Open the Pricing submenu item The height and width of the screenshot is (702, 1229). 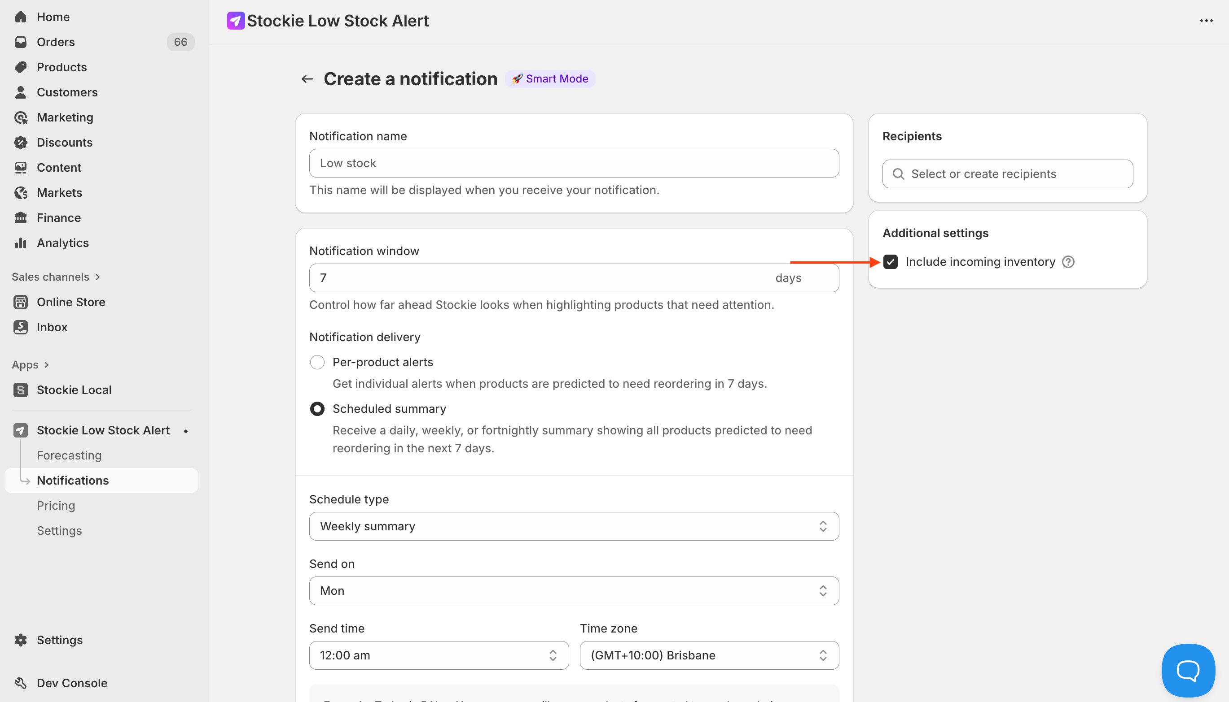56,505
